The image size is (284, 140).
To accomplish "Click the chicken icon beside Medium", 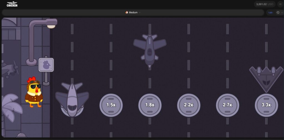I will click(126, 12).
